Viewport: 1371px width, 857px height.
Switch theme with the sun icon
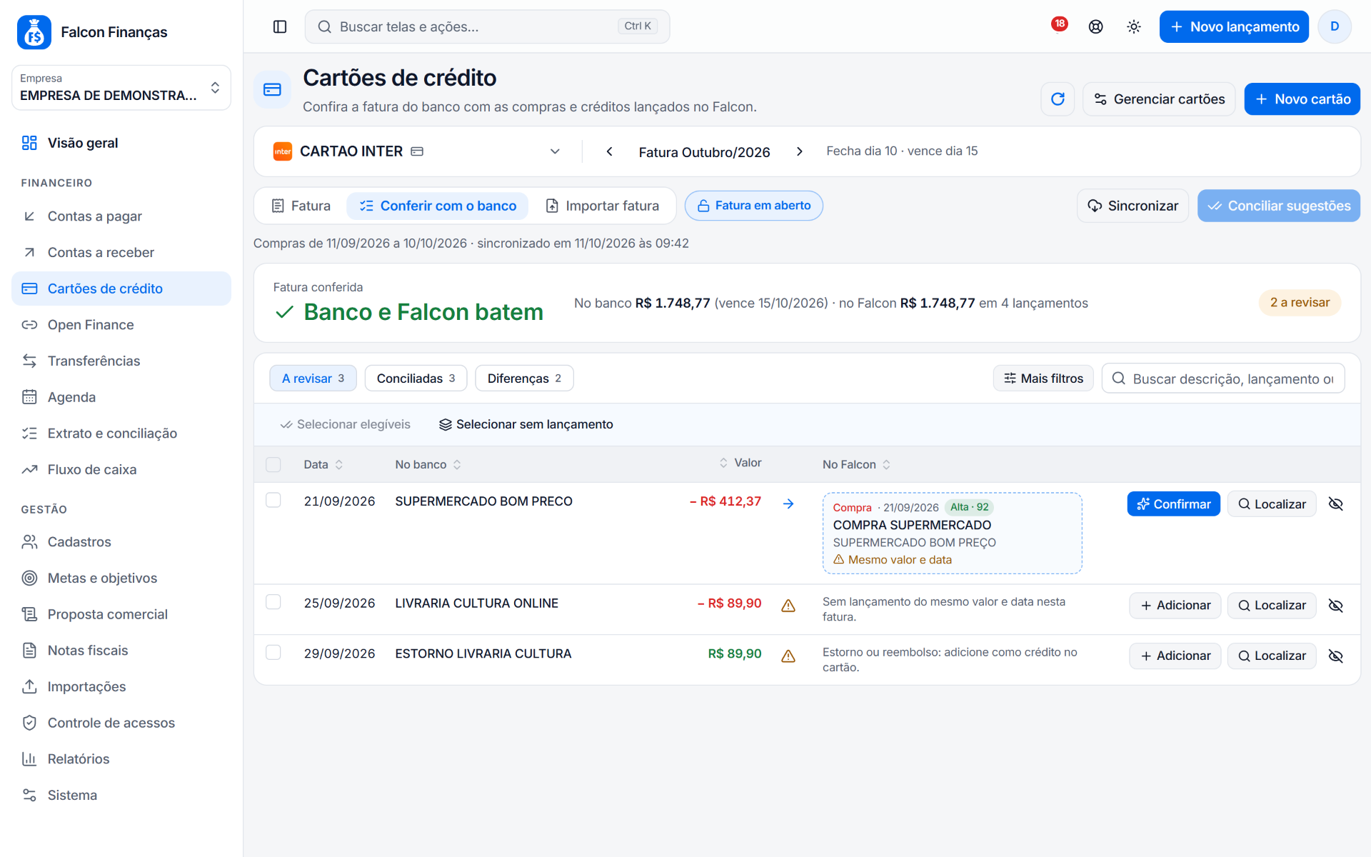(x=1133, y=26)
